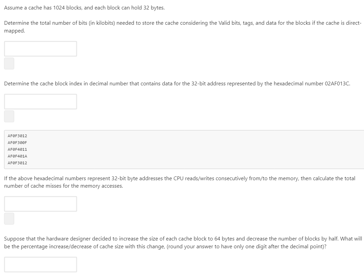This screenshot has width=364, height=273.
Task: Click the last AF0F3012 line in the list
Action: [x=17, y=163]
